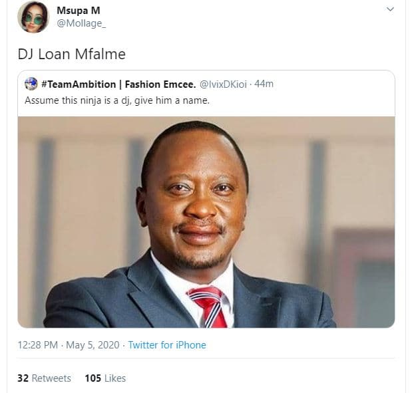View the Retweets list label
This screenshot has width=410, height=393.
pyautogui.click(x=51, y=378)
